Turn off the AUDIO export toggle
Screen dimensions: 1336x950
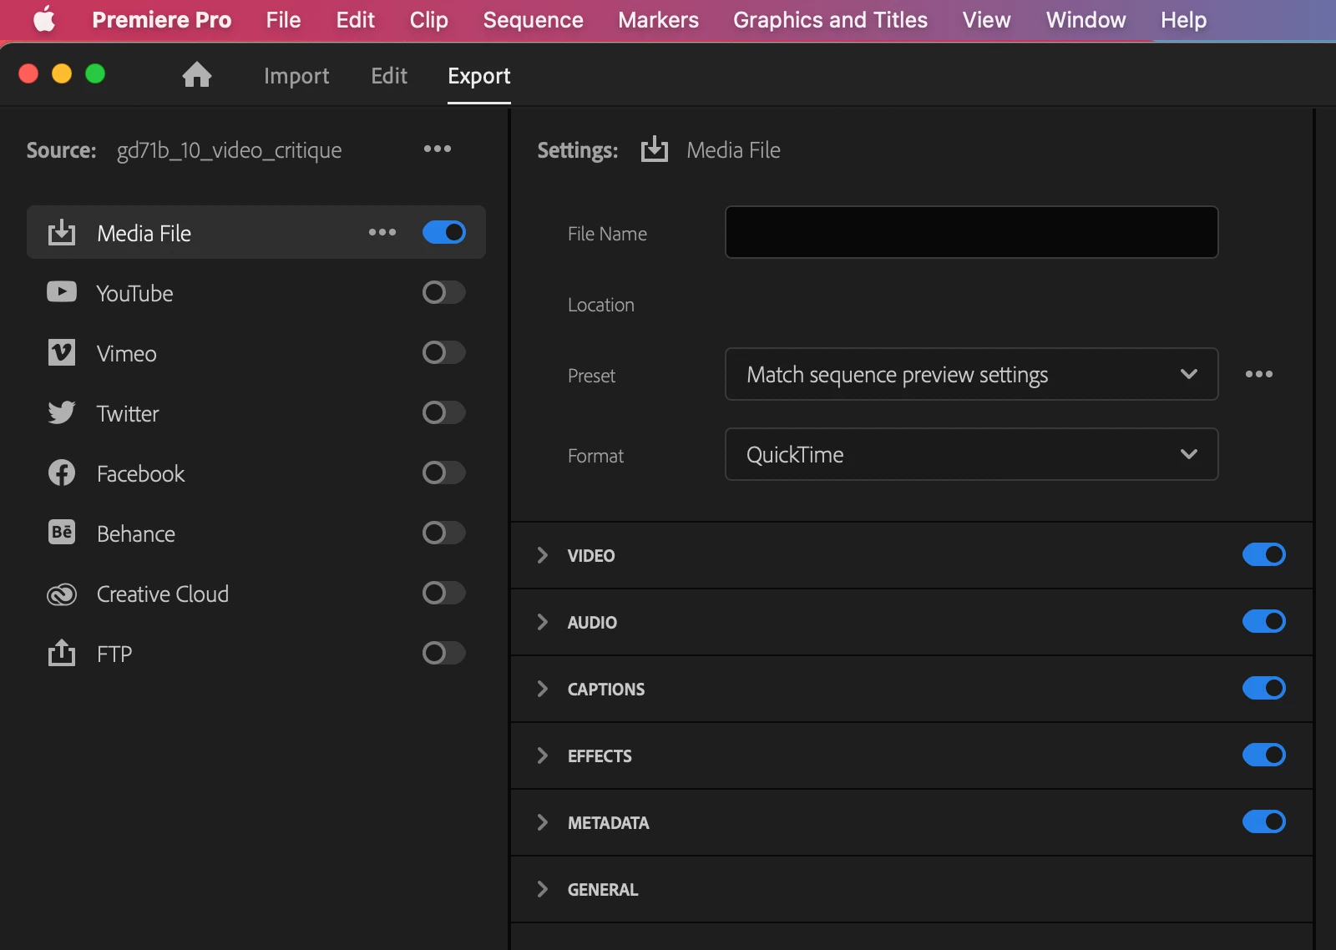click(1264, 621)
